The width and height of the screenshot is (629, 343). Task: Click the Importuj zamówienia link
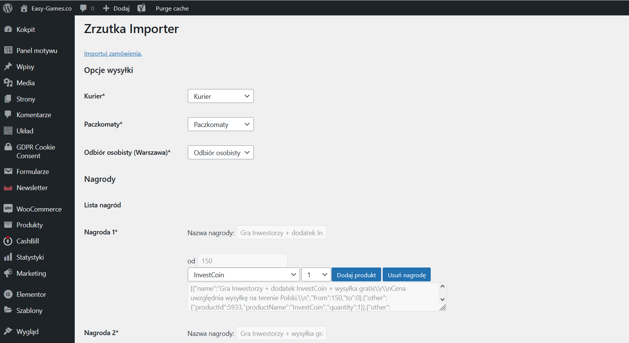click(113, 54)
